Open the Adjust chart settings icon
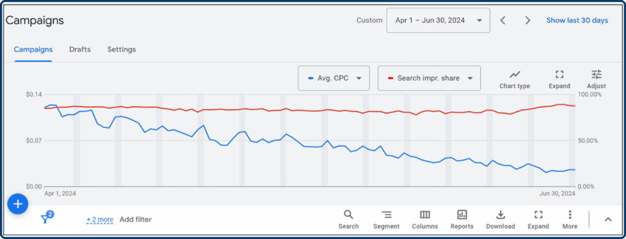The image size is (626, 239). pyautogui.click(x=596, y=74)
